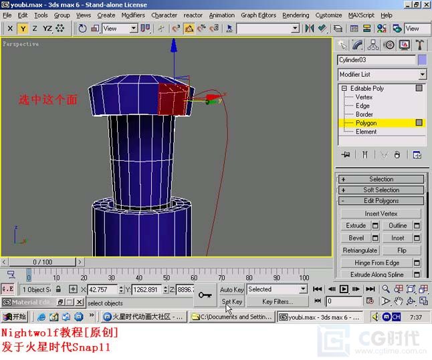
Task: Open the Create command panel
Action: (342, 45)
